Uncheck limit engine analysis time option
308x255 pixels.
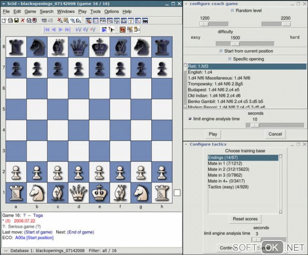point(190,119)
